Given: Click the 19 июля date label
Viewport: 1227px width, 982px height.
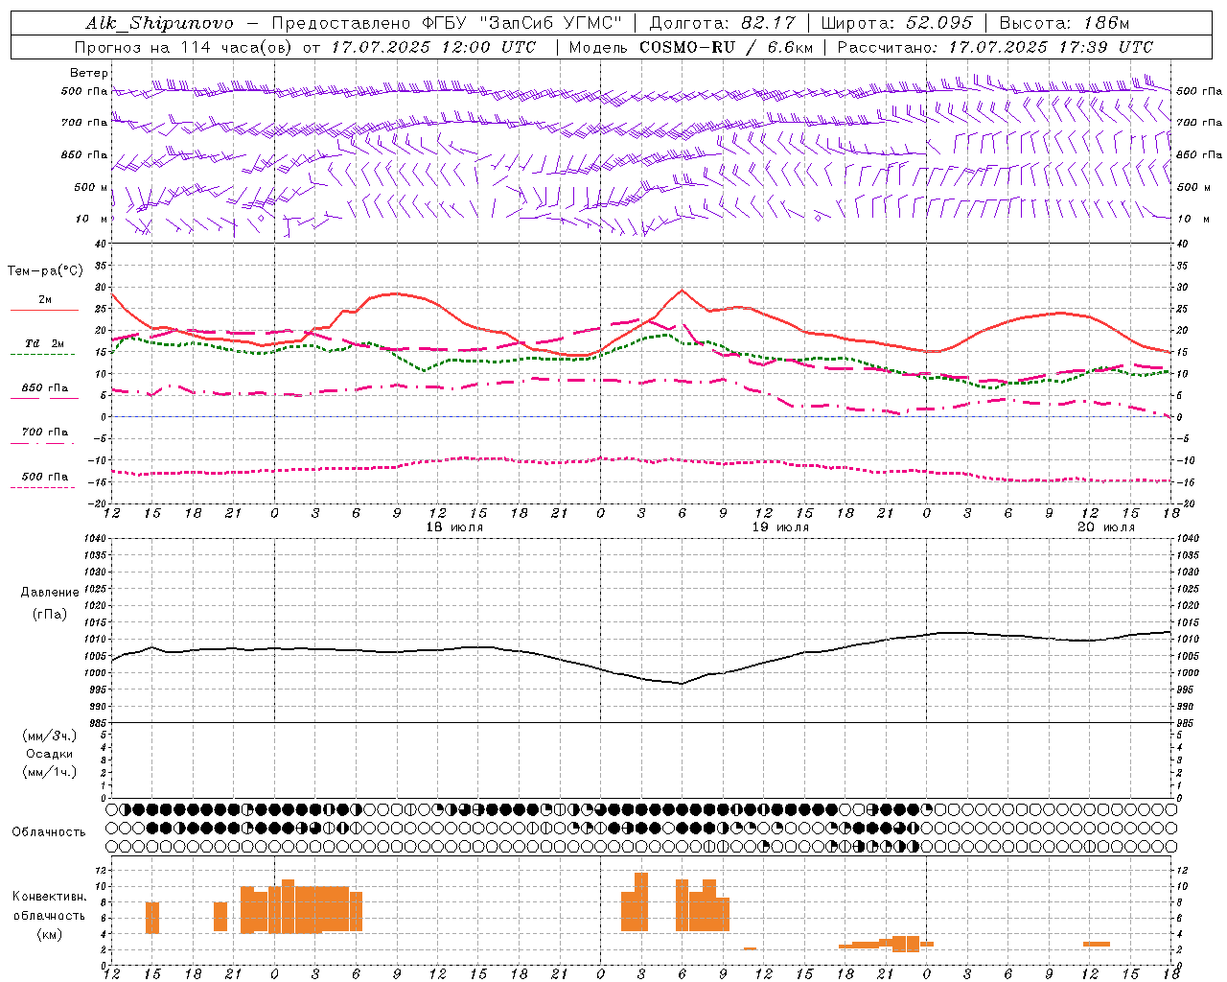Looking at the screenshot, I should click(780, 527).
